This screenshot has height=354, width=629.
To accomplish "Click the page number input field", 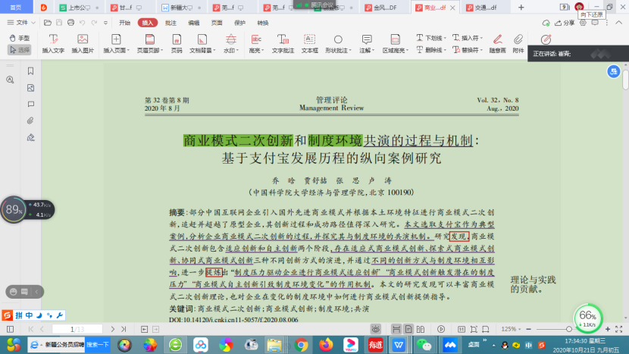I will click(77, 329).
